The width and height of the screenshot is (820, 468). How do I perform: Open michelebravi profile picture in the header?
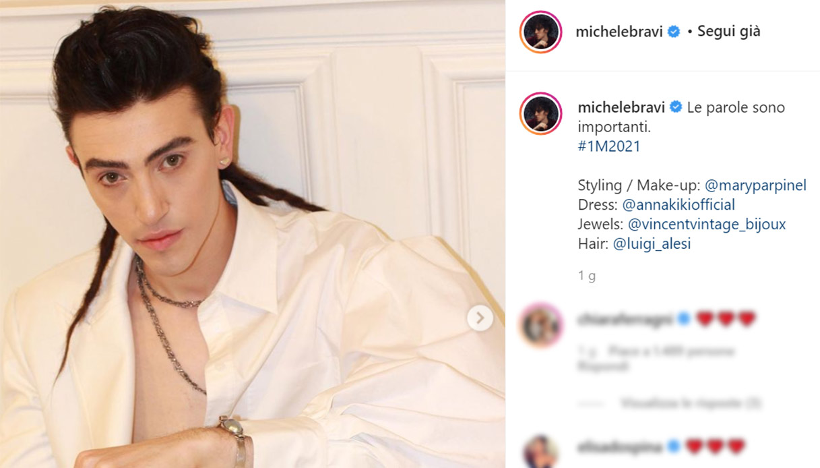click(540, 32)
